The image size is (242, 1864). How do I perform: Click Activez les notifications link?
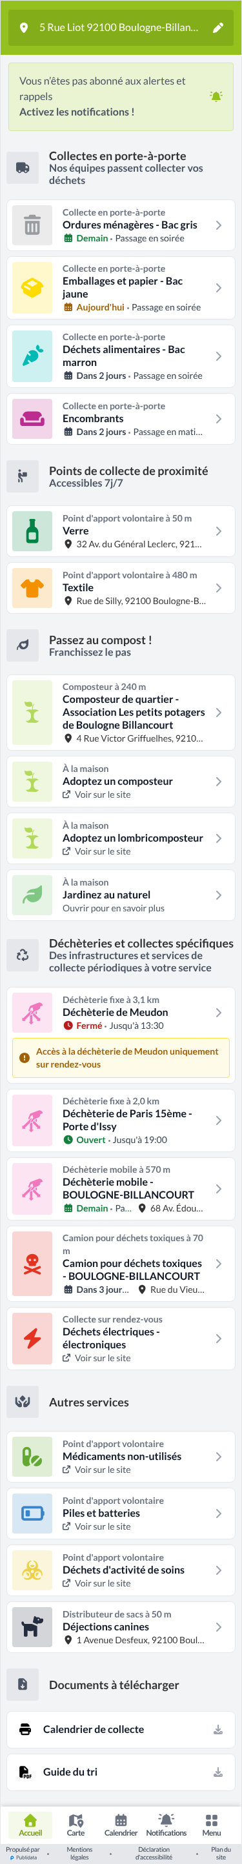click(x=77, y=112)
